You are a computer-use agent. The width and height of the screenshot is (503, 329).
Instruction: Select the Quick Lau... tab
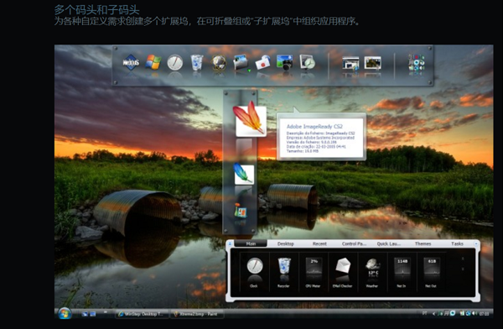tap(388, 243)
